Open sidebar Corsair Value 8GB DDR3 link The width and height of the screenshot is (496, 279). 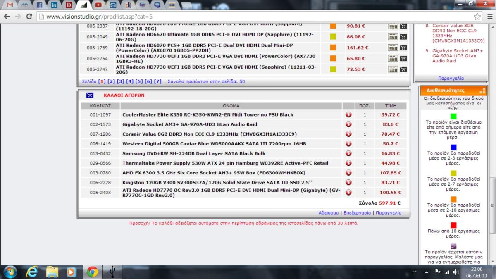coord(458,33)
